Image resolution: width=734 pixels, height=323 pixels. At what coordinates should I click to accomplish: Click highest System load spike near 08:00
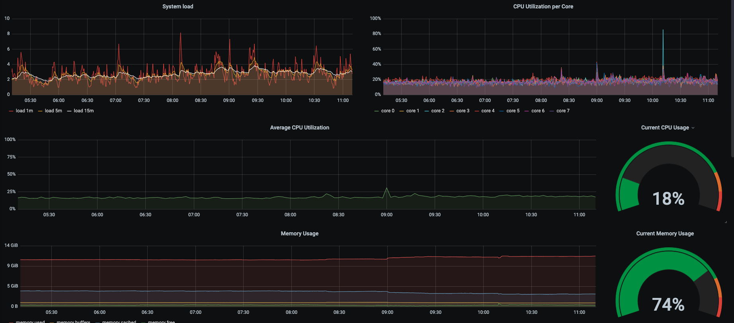click(x=181, y=33)
